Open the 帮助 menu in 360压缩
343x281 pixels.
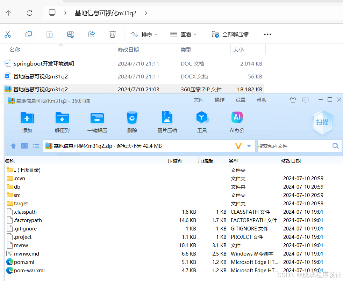261,99
